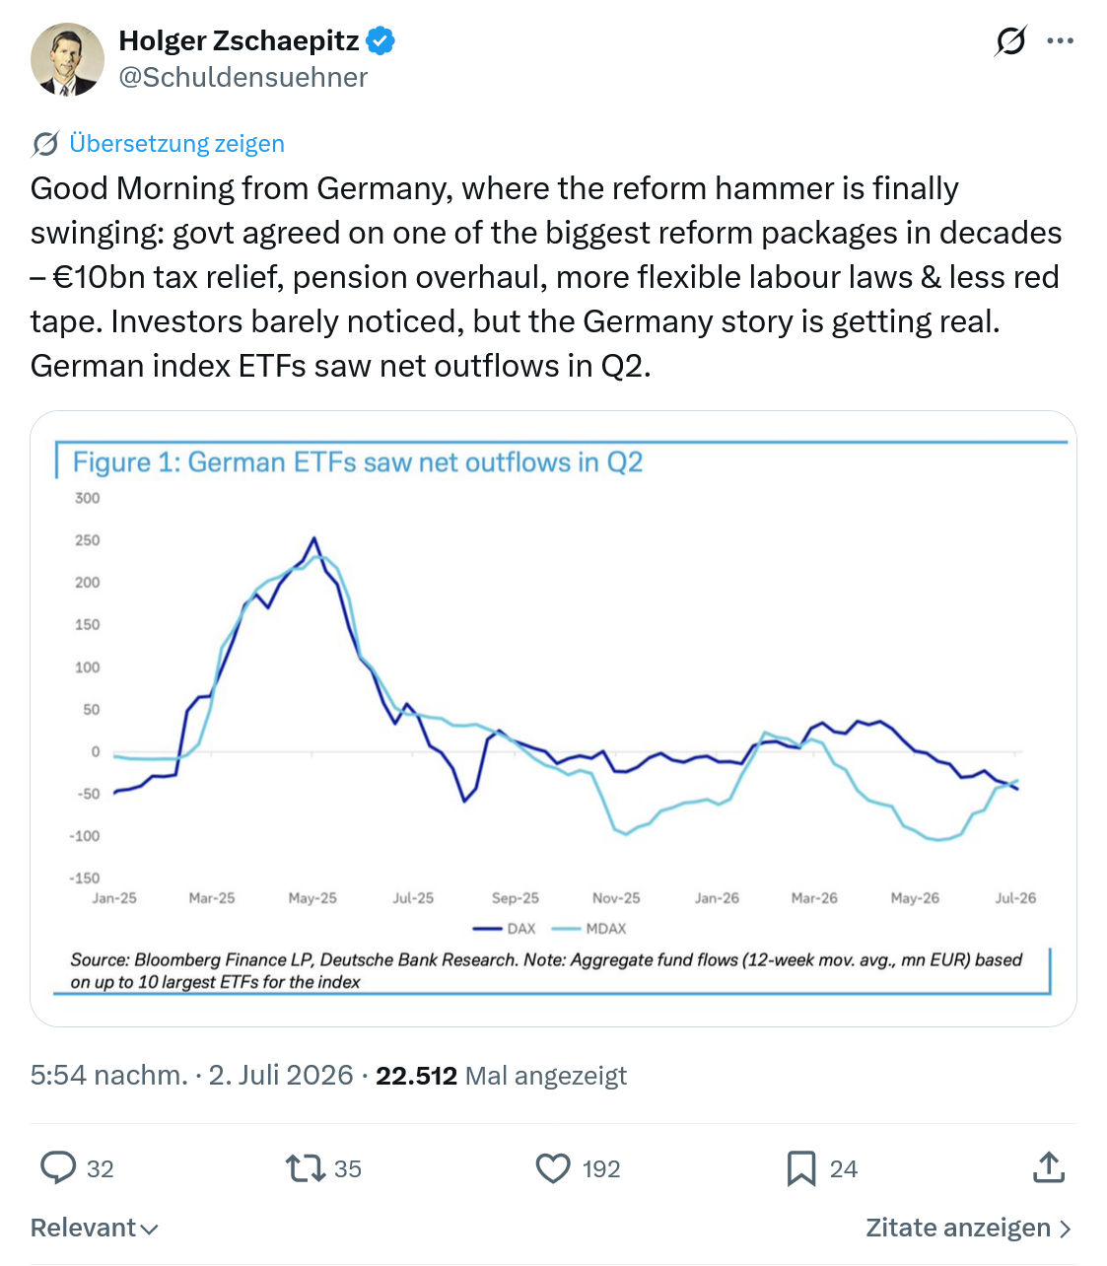Screen dimensions: 1107x1266
Task: Expand the Relevant sort dropdown
Action: pyautogui.click(x=95, y=1228)
